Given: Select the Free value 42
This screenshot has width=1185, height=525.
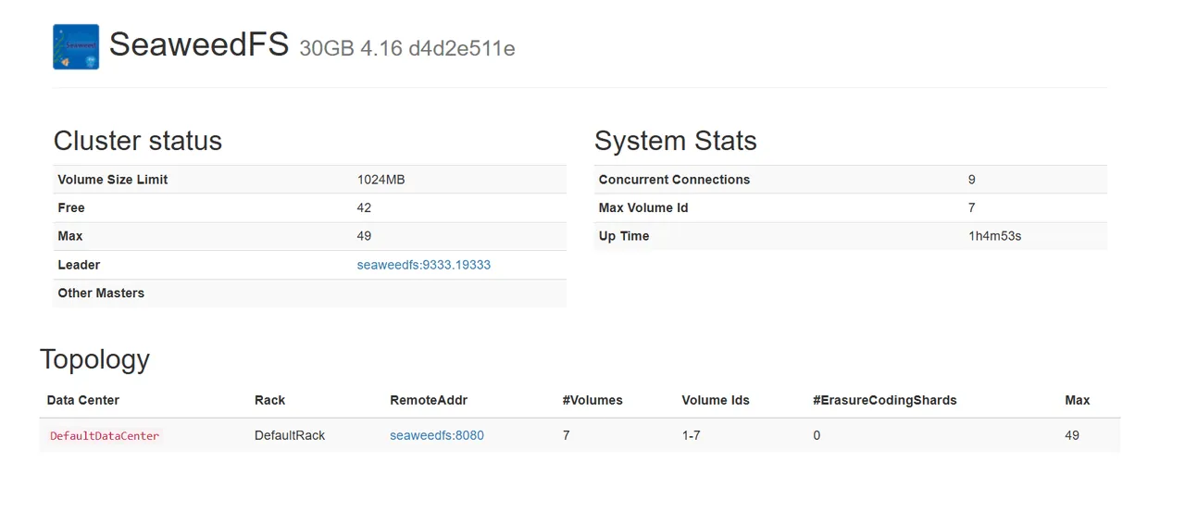Looking at the screenshot, I should coord(365,207).
